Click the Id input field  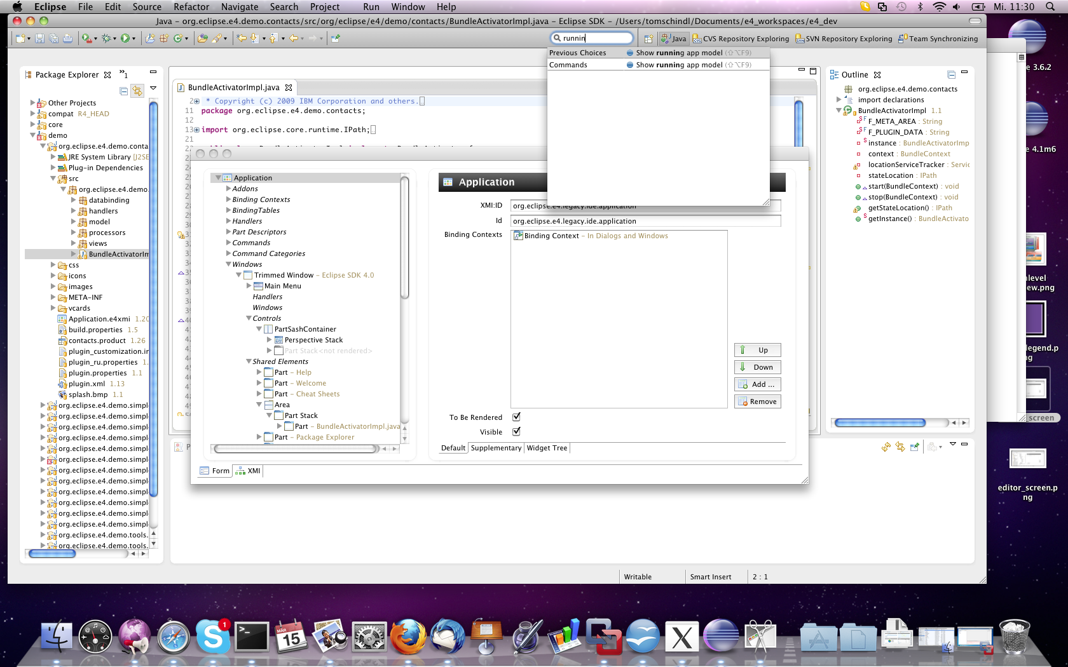tap(645, 221)
